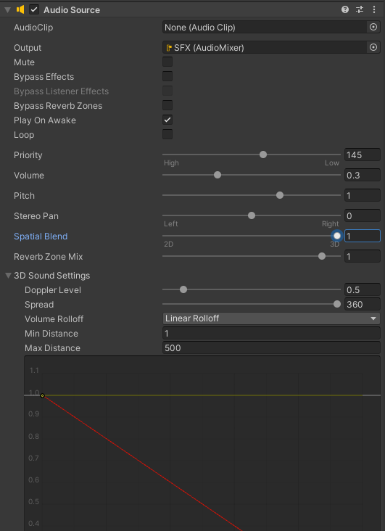Image resolution: width=385 pixels, height=531 pixels.
Task: Open the component preset selector icon
Action: tap(360, 9)
